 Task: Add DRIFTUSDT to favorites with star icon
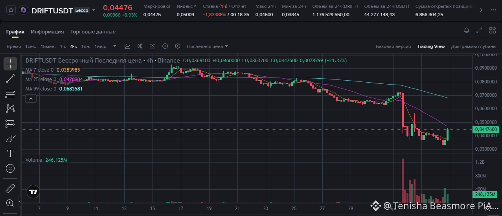coord(11,10)
